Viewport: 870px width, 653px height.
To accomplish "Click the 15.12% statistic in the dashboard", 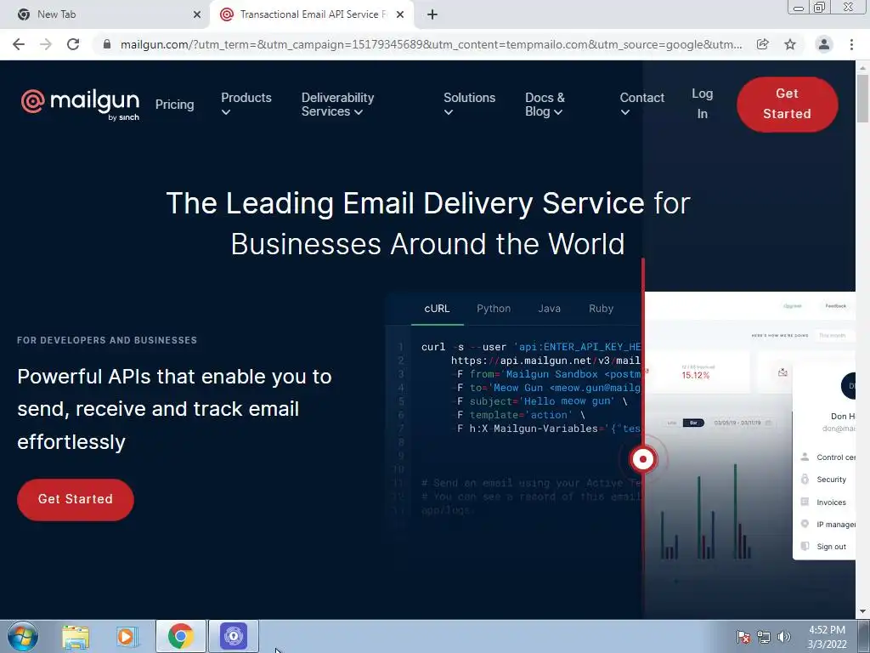I will pos(695,375).
